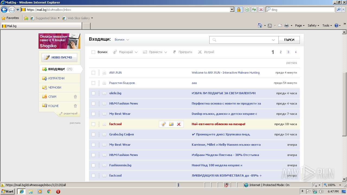Select the Mail.bg browser tab
This screenshot has width=347, height=195.
(x=41, y=26)
